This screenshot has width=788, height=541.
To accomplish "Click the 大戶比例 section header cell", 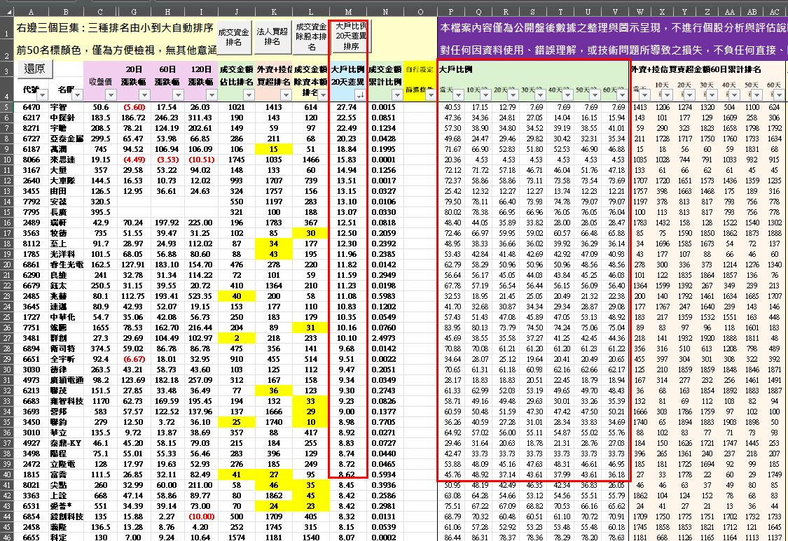I will [456, 69].
